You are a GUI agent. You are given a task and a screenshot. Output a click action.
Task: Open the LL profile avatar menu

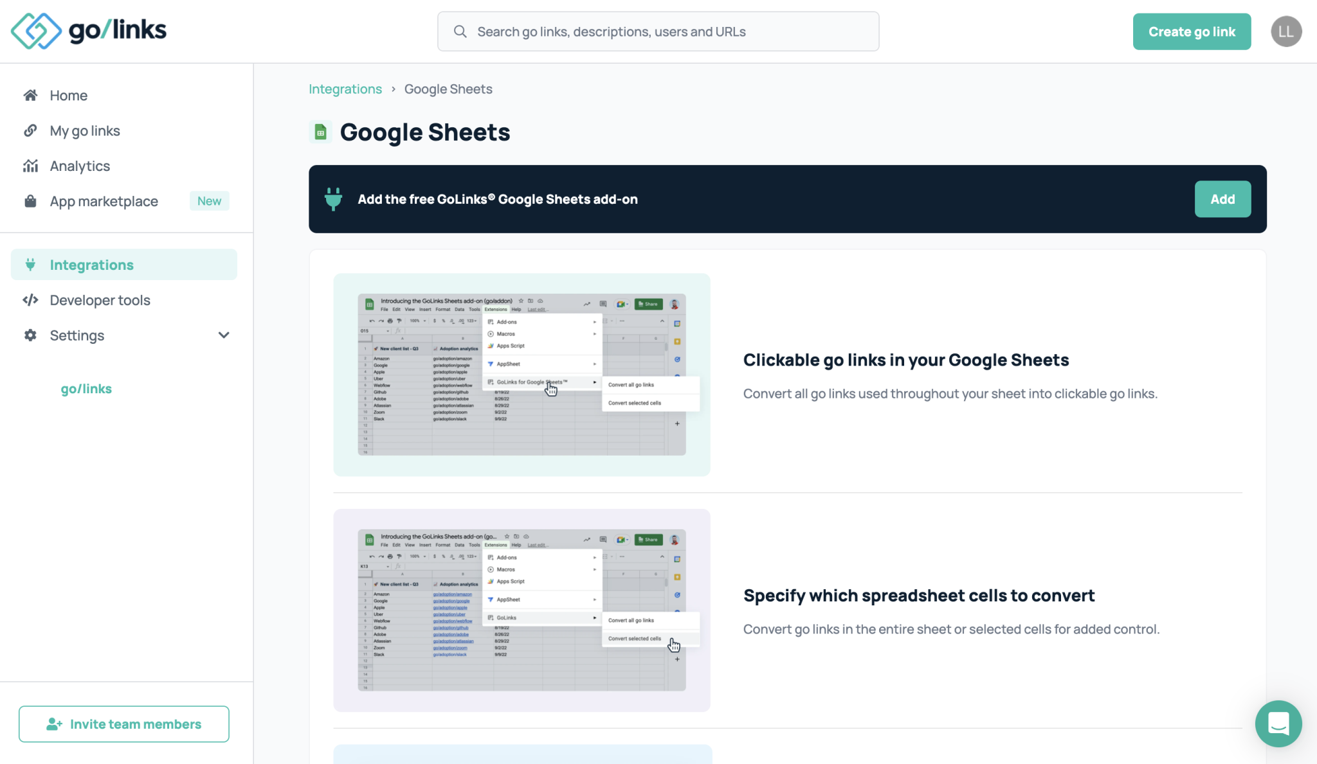(x=1286, y=31)
